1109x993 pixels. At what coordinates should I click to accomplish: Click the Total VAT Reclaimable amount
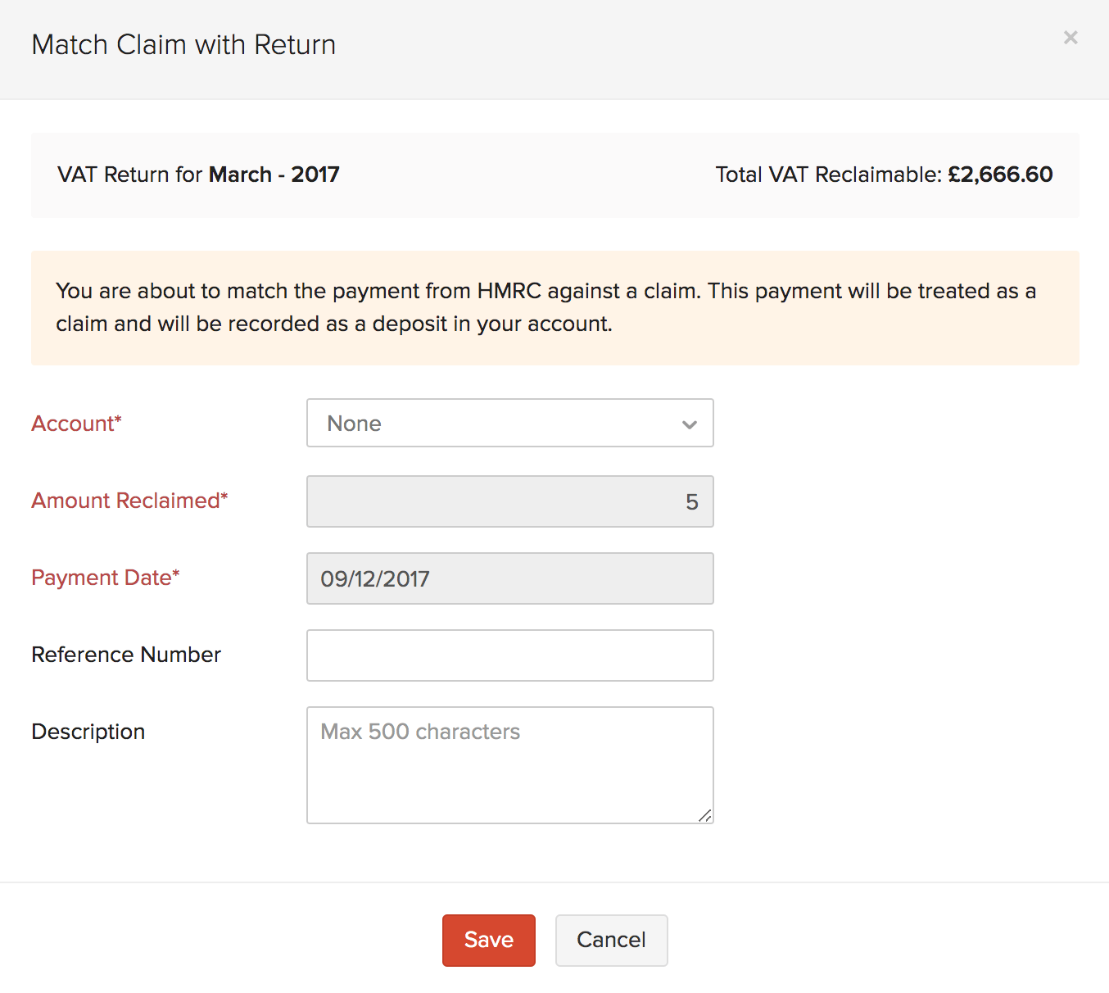pos(1000,175)
